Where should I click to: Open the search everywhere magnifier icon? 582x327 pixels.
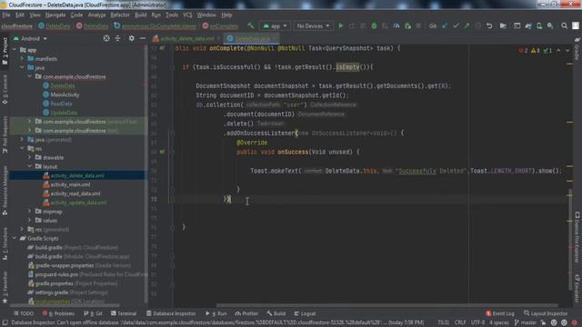click(x=564, y=26)
